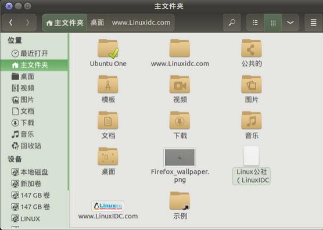Switch to list view
The width and height of the screenshot is (323, 230).
pyautogui.click(x=255, y=23)
